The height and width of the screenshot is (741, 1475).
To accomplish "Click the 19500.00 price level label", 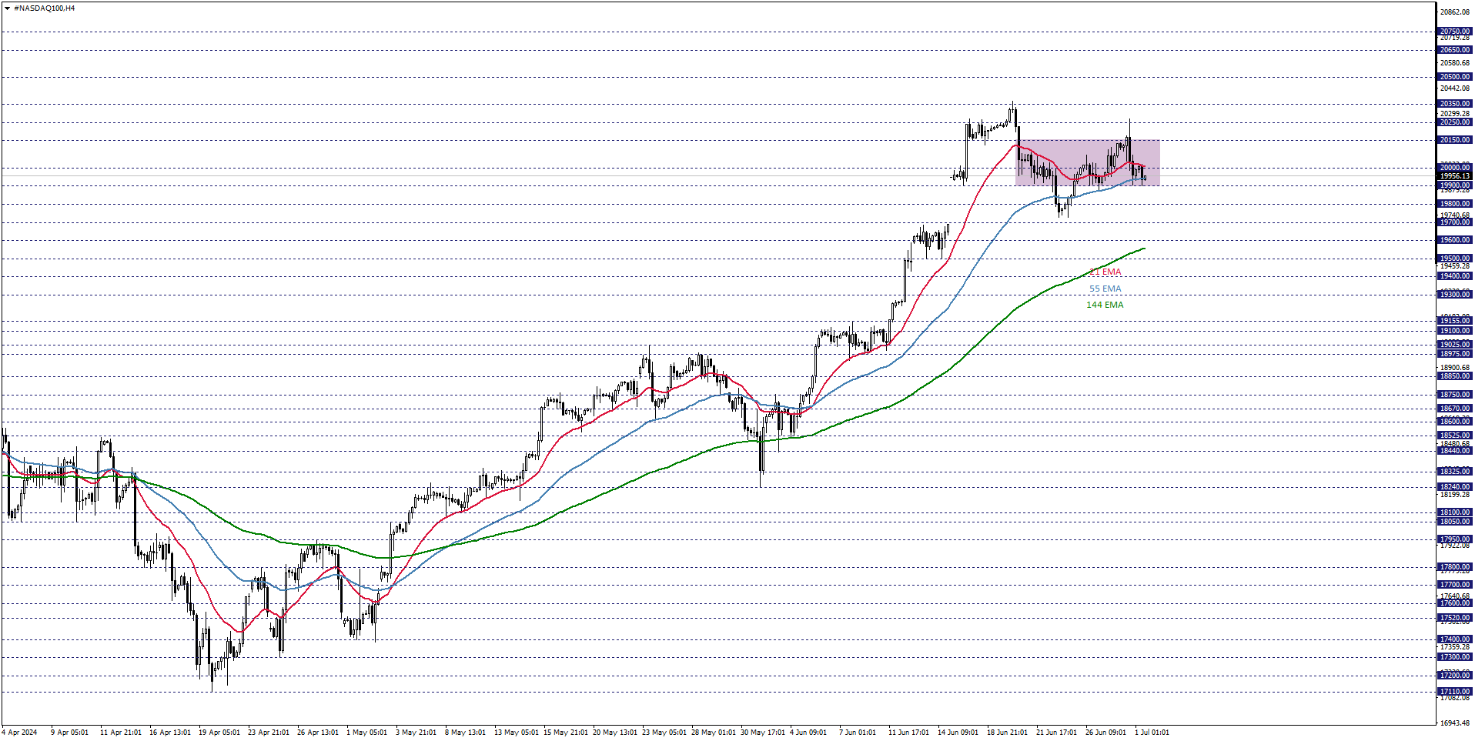I will (x=1455, y=259).
